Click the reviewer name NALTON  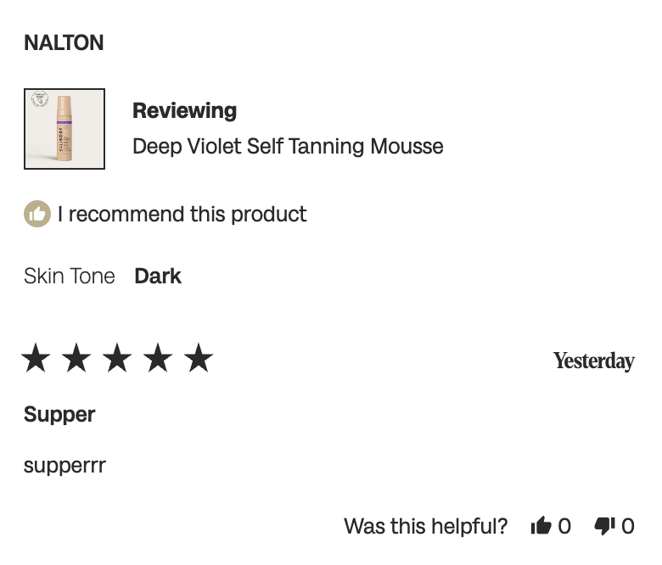tap(64, 43)
